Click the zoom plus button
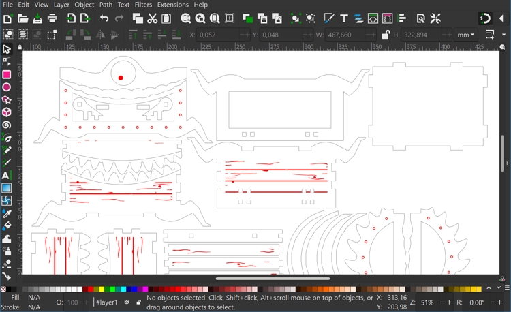The height and width of the screenshot is (312, 511). tap(449, 302)
